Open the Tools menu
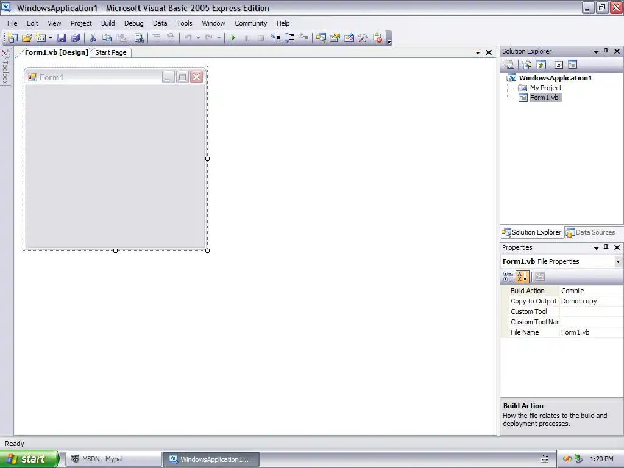 (x=185, y=23)
